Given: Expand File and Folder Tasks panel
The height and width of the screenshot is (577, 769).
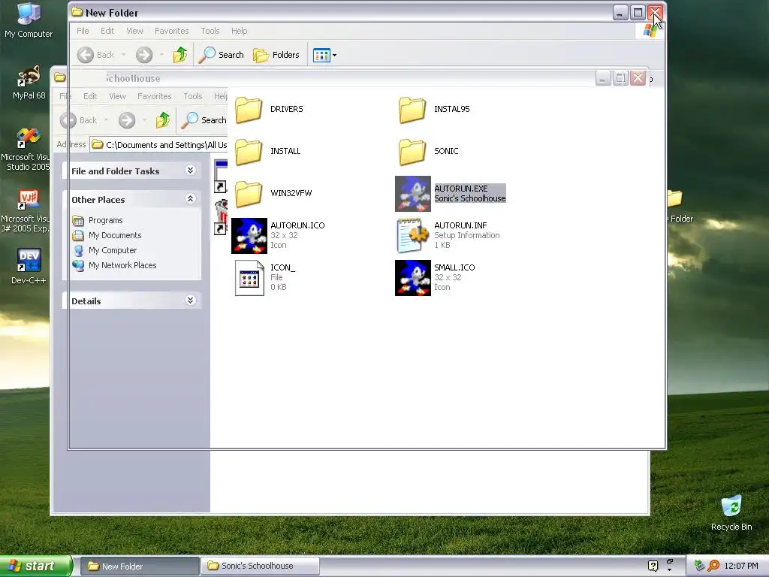Looking at the screenshot, I should tap(190, 171).
